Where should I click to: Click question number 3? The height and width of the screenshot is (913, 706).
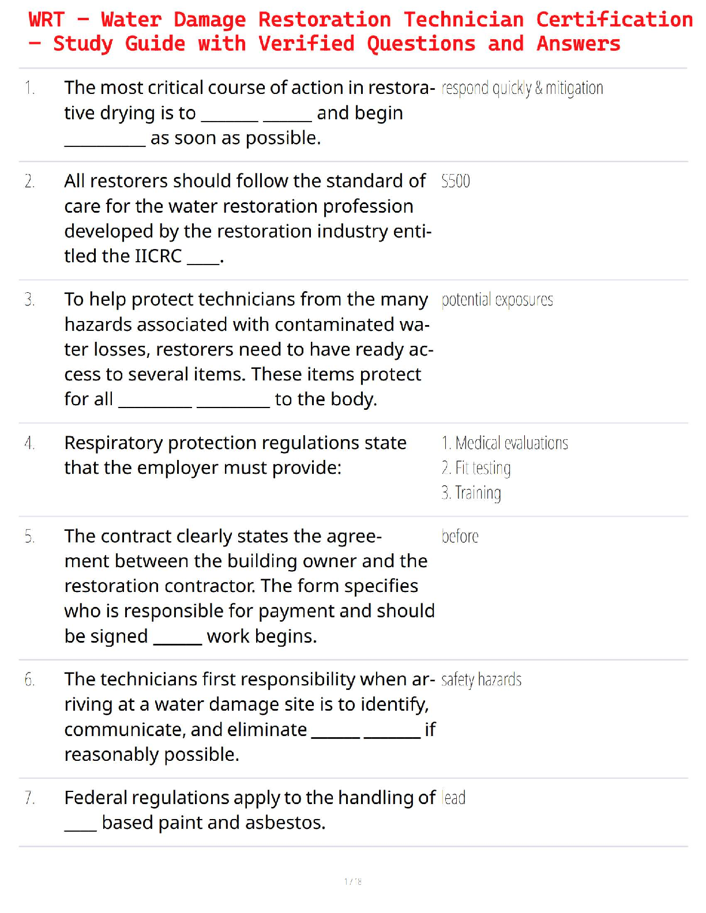pos(30,300)
